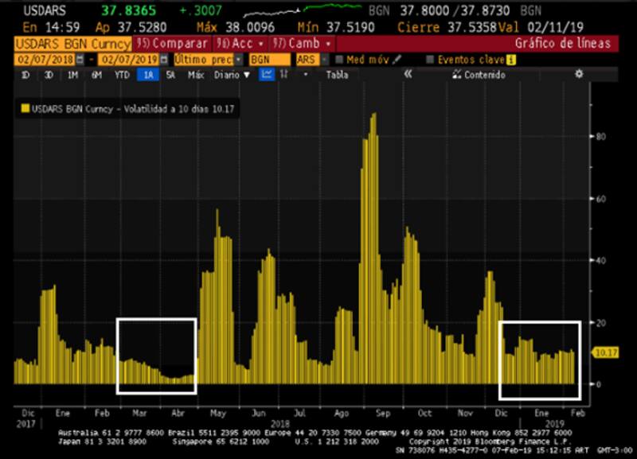Screen dimensions: 637x459
Task: Switch to the YTD range tab
Action: coord(121,74)
